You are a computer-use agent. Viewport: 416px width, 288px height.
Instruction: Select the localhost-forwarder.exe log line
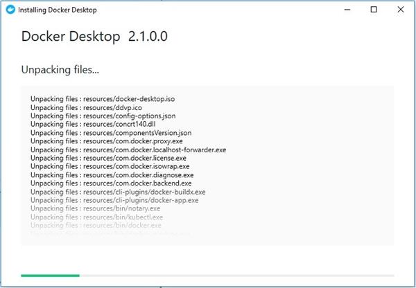[x=128, y=150]
